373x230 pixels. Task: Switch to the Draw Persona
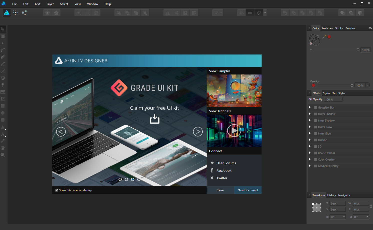(7, 13)
